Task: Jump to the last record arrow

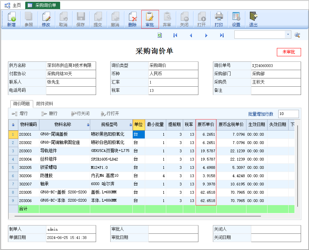Action: point(222,35)
